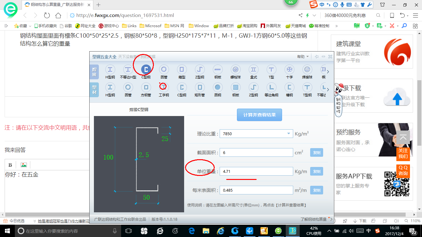Open the 游戏中心 bookmark
The width and height of the screenshot is (422, 237).
(109, 26)
